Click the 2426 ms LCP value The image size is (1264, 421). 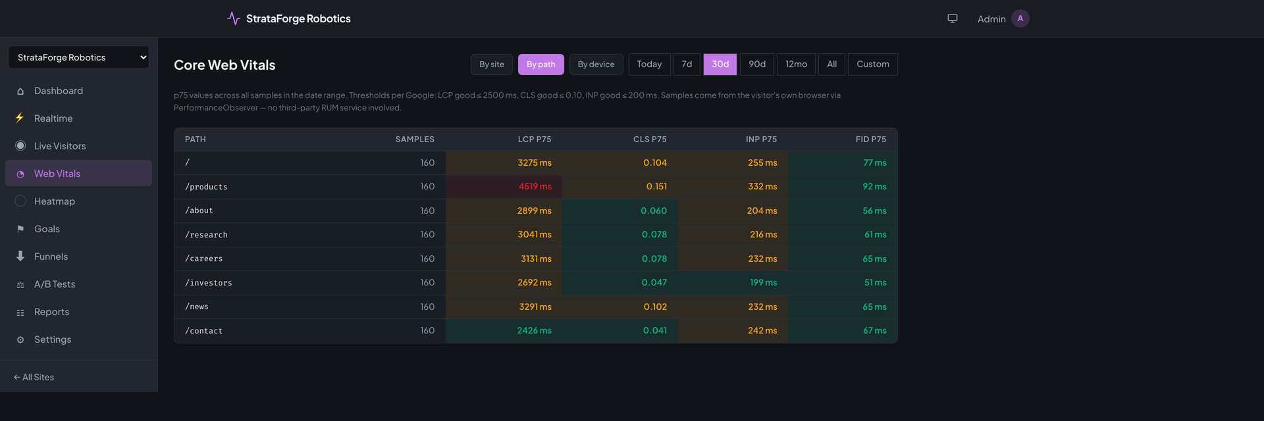coord(534,331)
